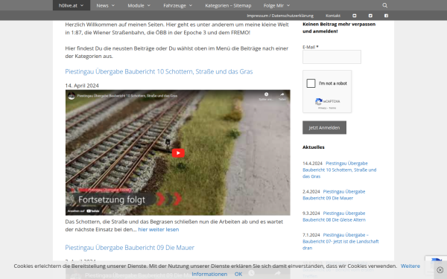The width and height of the screenshot is (447, 279).
Task: Open sidebar link 'Baubericht 09 Die Mauer'
Action: 334,195
